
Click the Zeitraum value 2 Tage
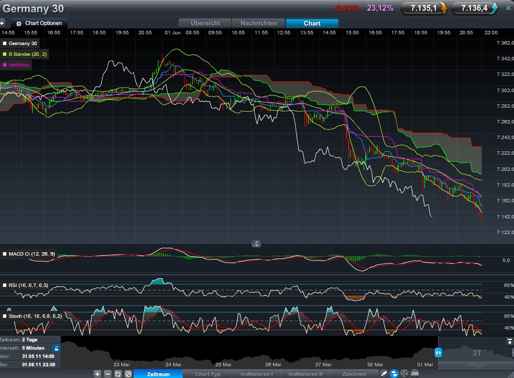(x=29, y=340)
